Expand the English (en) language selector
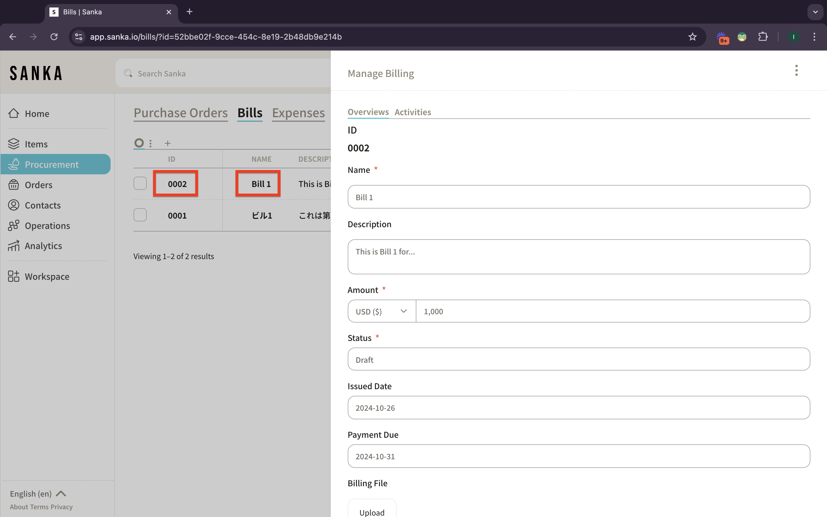The width and height of the screenshot is (827, 517). click(38, 493)
